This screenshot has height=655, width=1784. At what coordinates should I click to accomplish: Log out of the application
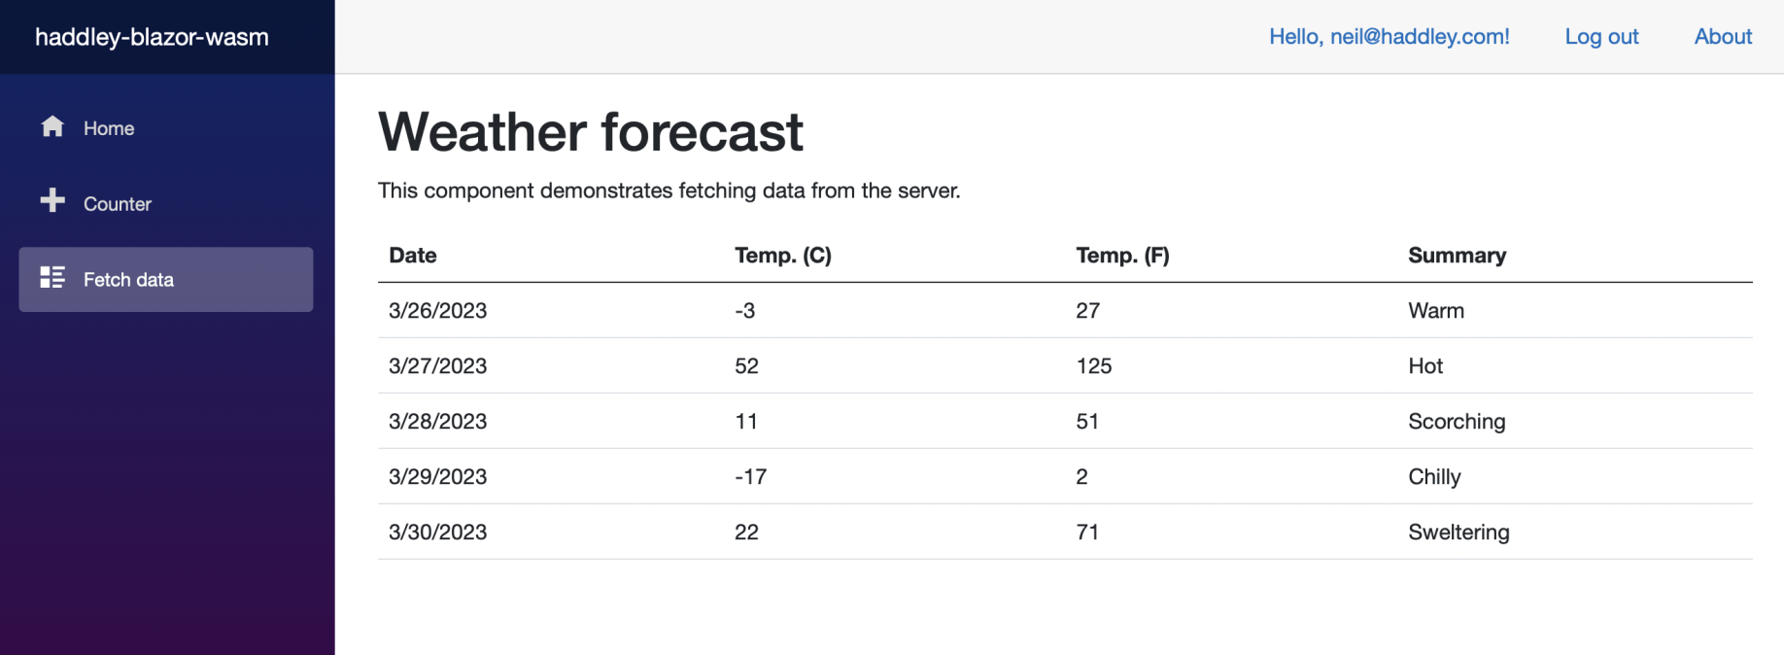1601,37
